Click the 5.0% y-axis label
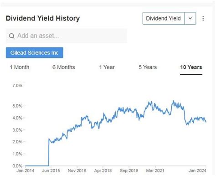Viewport: 216px width, 176px height. (17, 106)
